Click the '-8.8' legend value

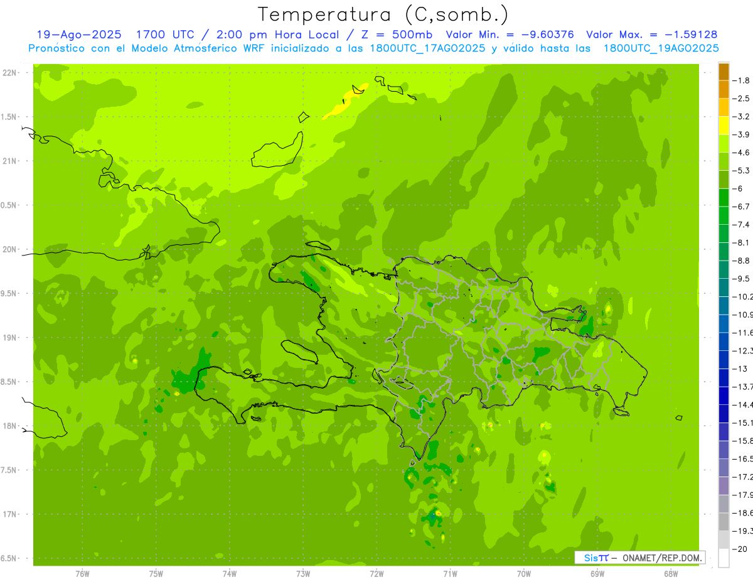click(x=741, y=261)
